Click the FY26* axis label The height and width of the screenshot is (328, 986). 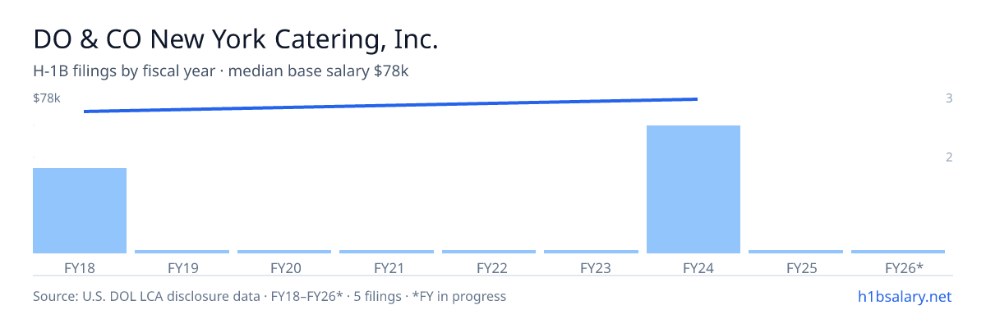coord(904,267)
